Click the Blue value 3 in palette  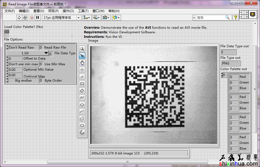[234, 148]
